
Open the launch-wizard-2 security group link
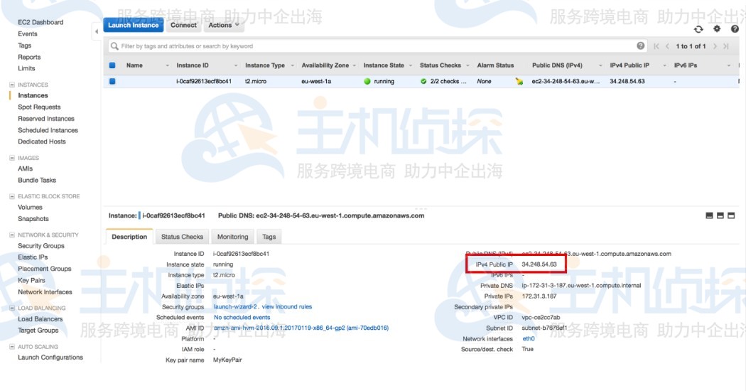click(x=236, y=306)
